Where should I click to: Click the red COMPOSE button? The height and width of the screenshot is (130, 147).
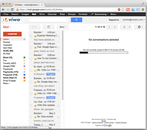click(12, 34)
